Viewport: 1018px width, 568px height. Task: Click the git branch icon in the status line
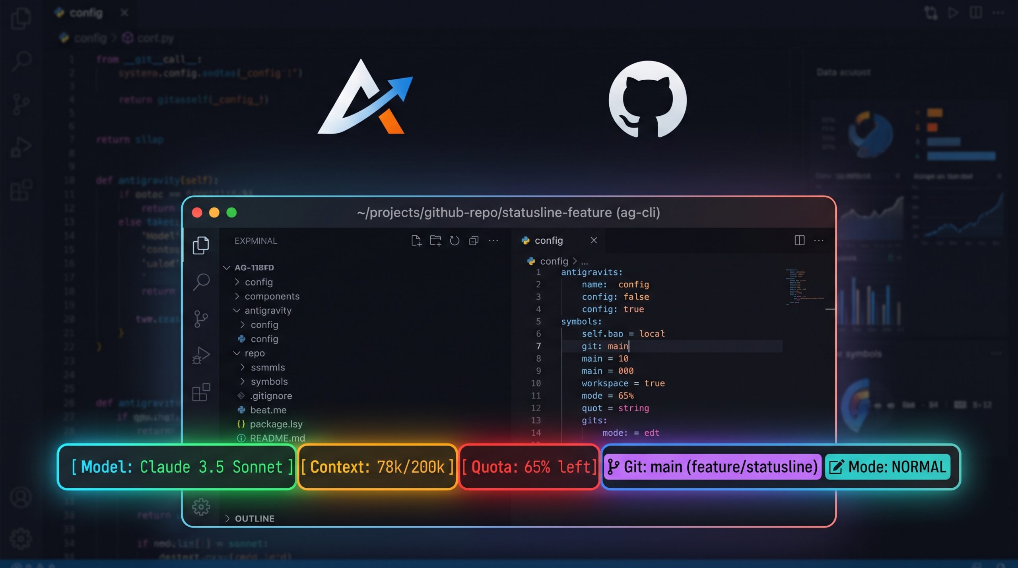click(x=613, y=467)
